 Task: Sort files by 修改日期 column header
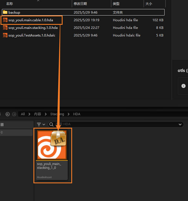pos(80,4)
